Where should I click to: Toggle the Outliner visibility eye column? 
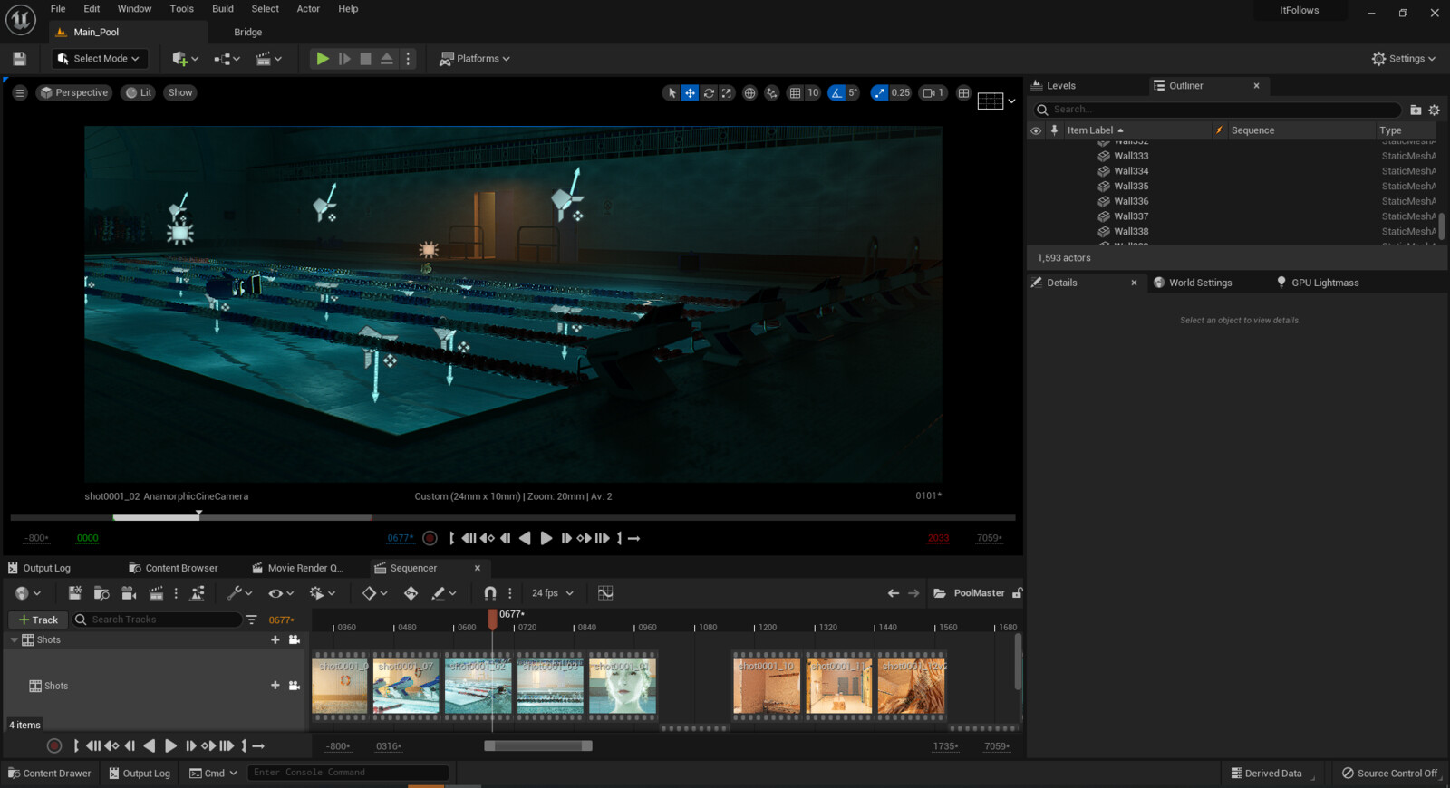[x=1036, y=130]
